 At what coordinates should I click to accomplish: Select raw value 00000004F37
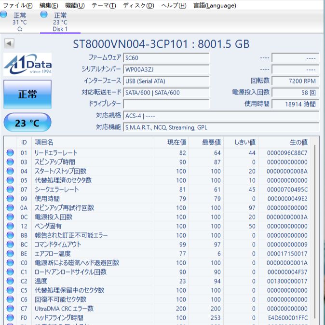coord(287,272)
